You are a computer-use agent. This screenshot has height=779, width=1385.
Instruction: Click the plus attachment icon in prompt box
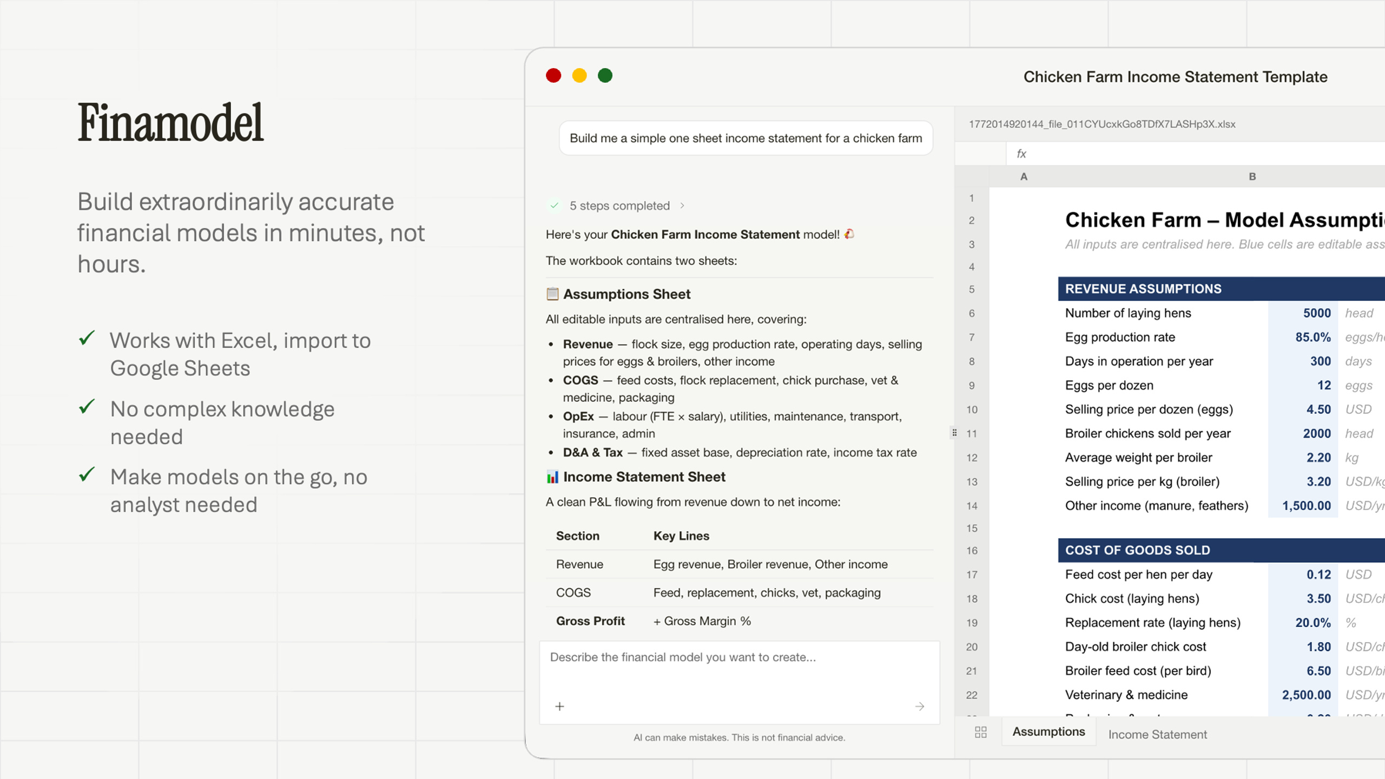click(559, 706)
